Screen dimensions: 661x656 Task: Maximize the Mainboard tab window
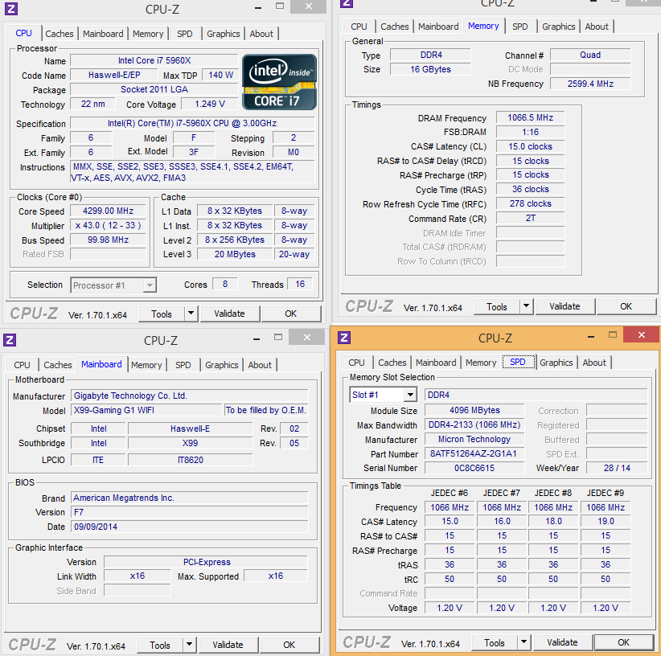tap(277, 337)
